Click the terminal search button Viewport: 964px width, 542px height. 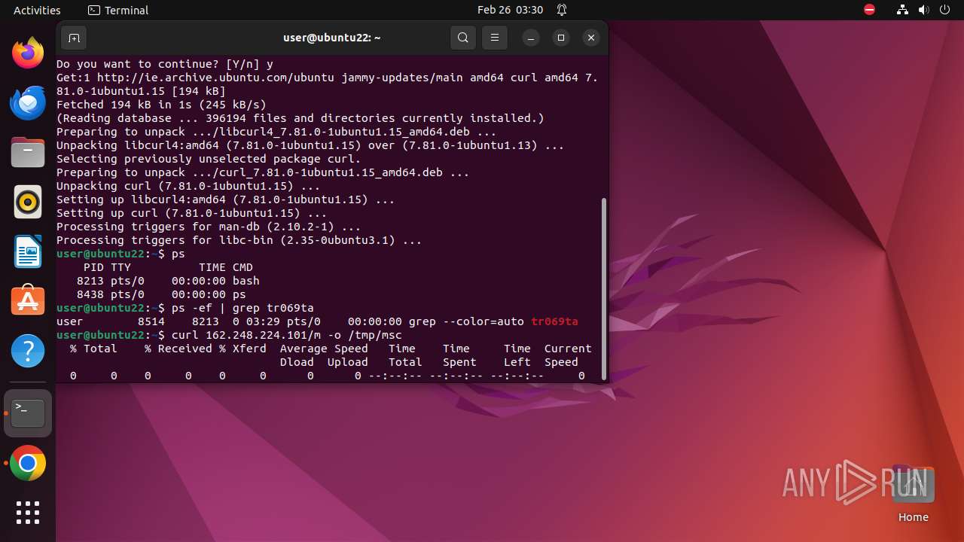click(x=463, y=38)
